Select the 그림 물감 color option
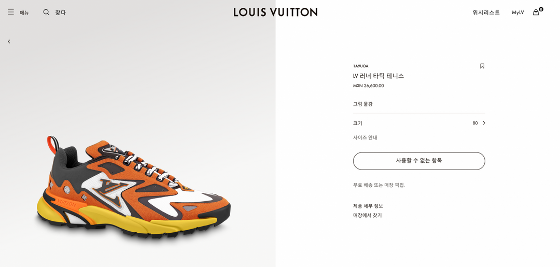 (363, 104)
